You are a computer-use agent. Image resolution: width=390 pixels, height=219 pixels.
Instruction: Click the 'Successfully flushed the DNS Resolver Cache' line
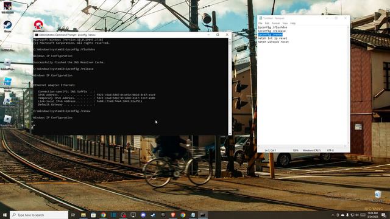tap(69, 62)
